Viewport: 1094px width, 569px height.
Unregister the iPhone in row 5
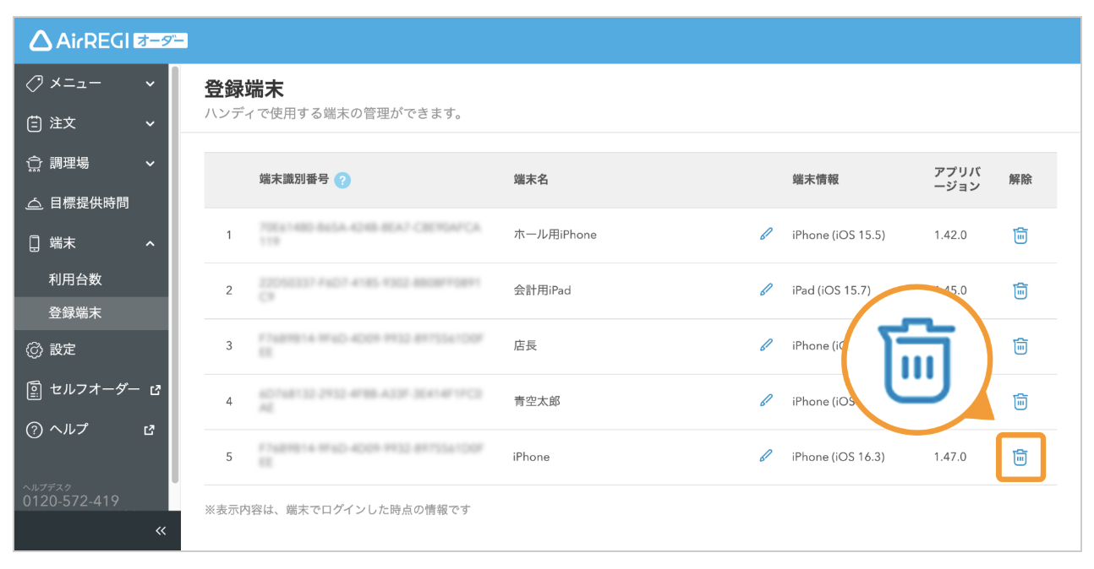(x=1020, y=456)
